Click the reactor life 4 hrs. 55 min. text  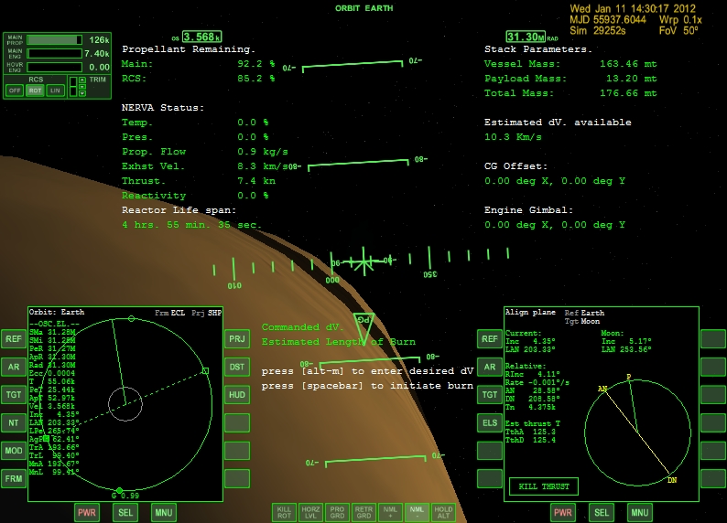pos(192,225)
